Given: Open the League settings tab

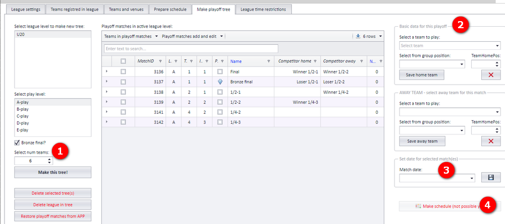Looking at the screenshot, I should pyautogui.click(x=26, y=9).
